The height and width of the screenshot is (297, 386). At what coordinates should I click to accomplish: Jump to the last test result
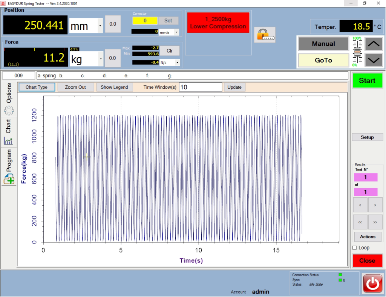375,222
